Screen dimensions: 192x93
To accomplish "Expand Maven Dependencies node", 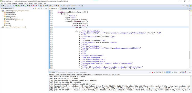I will [3, 18].
